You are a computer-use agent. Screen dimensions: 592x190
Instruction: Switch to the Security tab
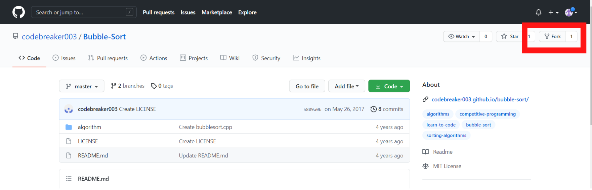266,58
